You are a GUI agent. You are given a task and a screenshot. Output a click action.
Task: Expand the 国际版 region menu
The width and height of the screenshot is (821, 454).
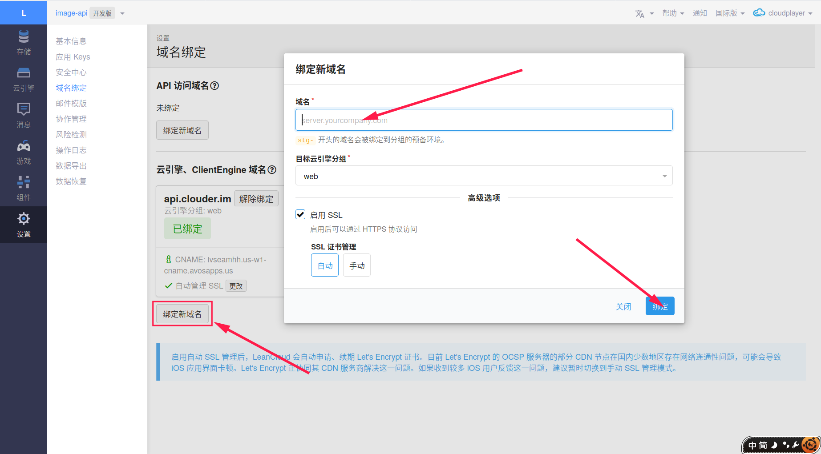(x=730, y=13)
